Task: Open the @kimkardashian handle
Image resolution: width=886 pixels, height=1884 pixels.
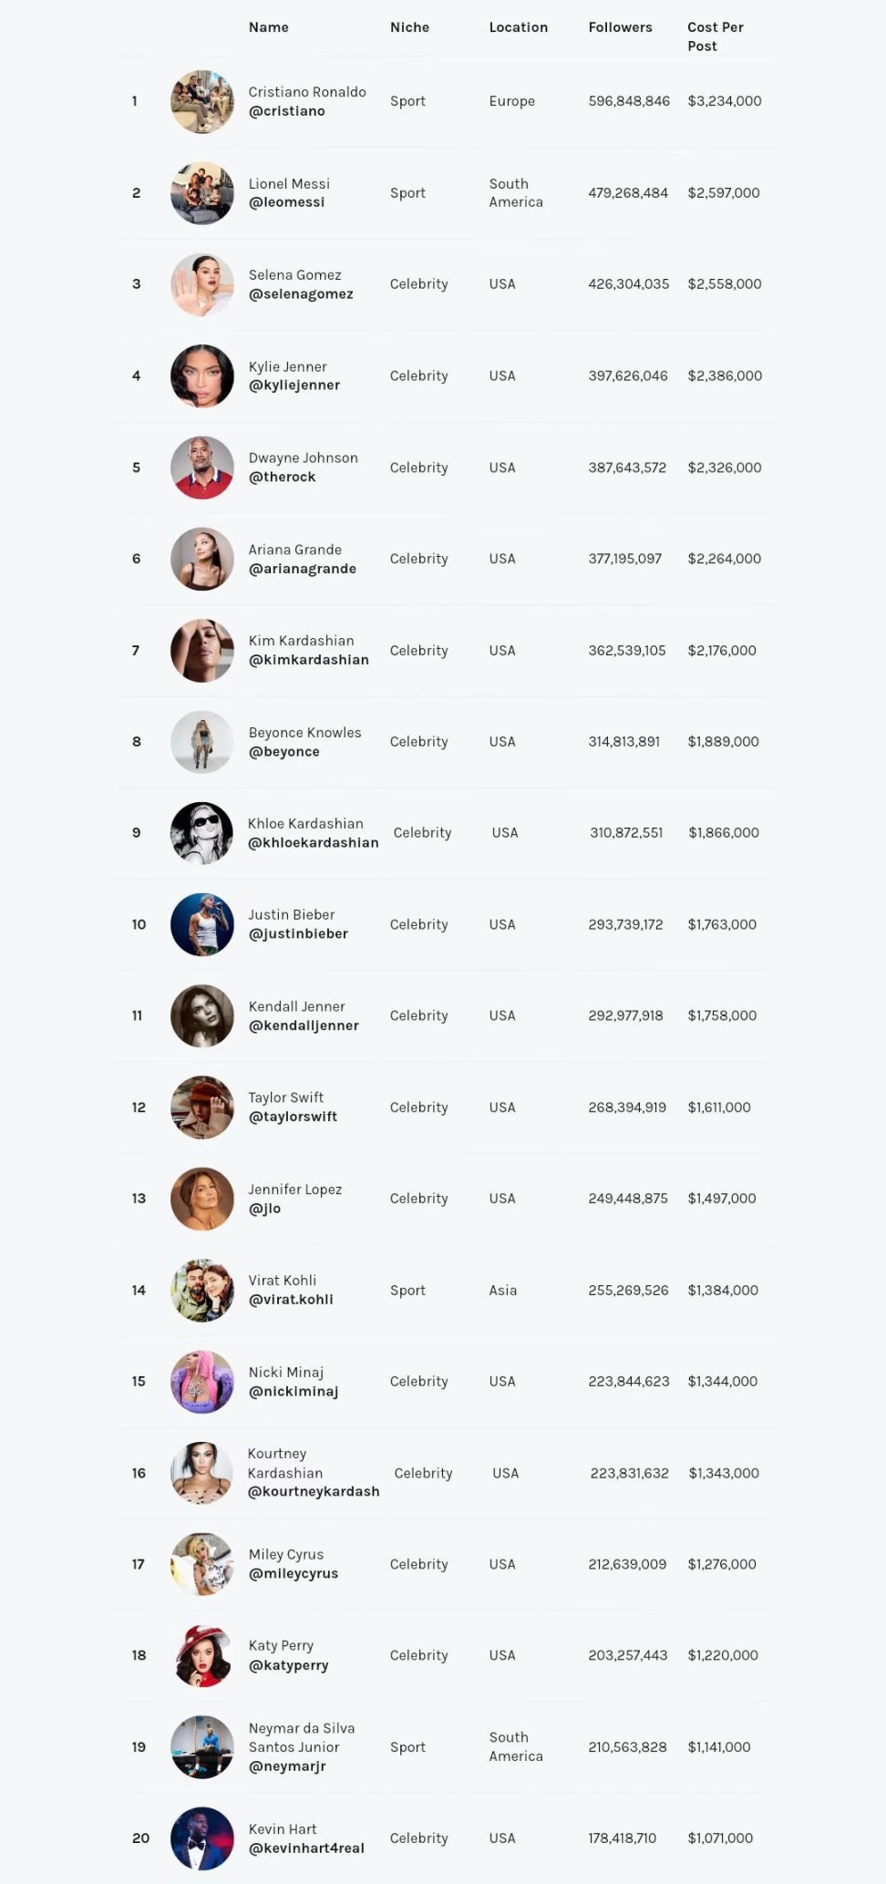Action: (x=308, y=660)
